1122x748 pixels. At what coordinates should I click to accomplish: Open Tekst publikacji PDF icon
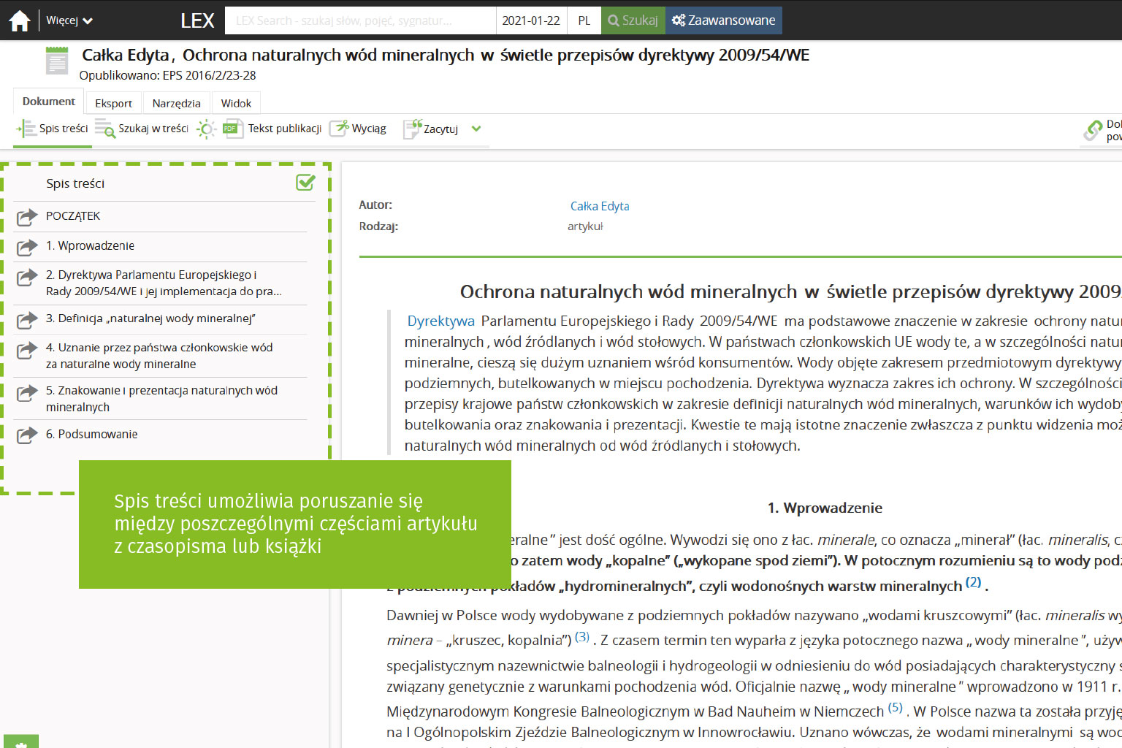click(232, 129)
